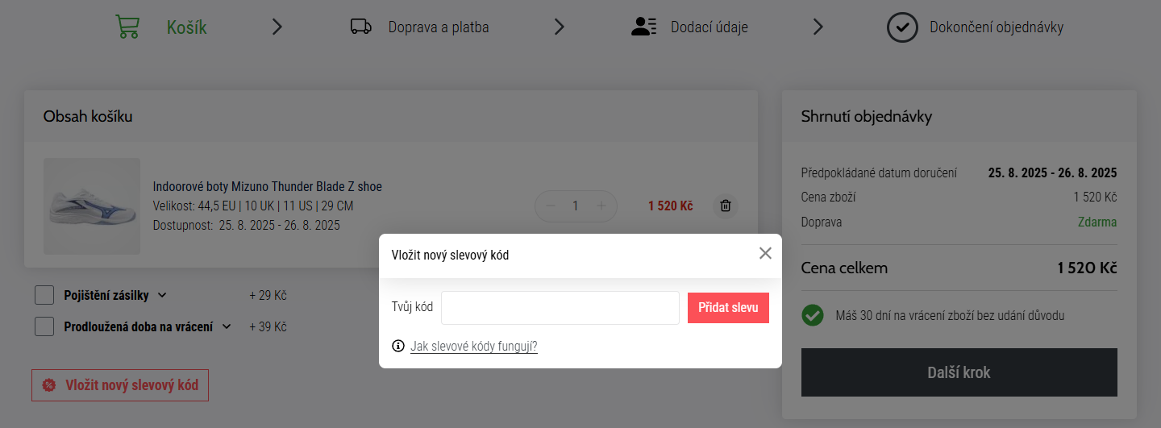The height and width of the screenshot is (428, 1161).
Task: Expand Prodloužená doba na vrácení details
Action: pyautogui.click(x=227, y=326)
